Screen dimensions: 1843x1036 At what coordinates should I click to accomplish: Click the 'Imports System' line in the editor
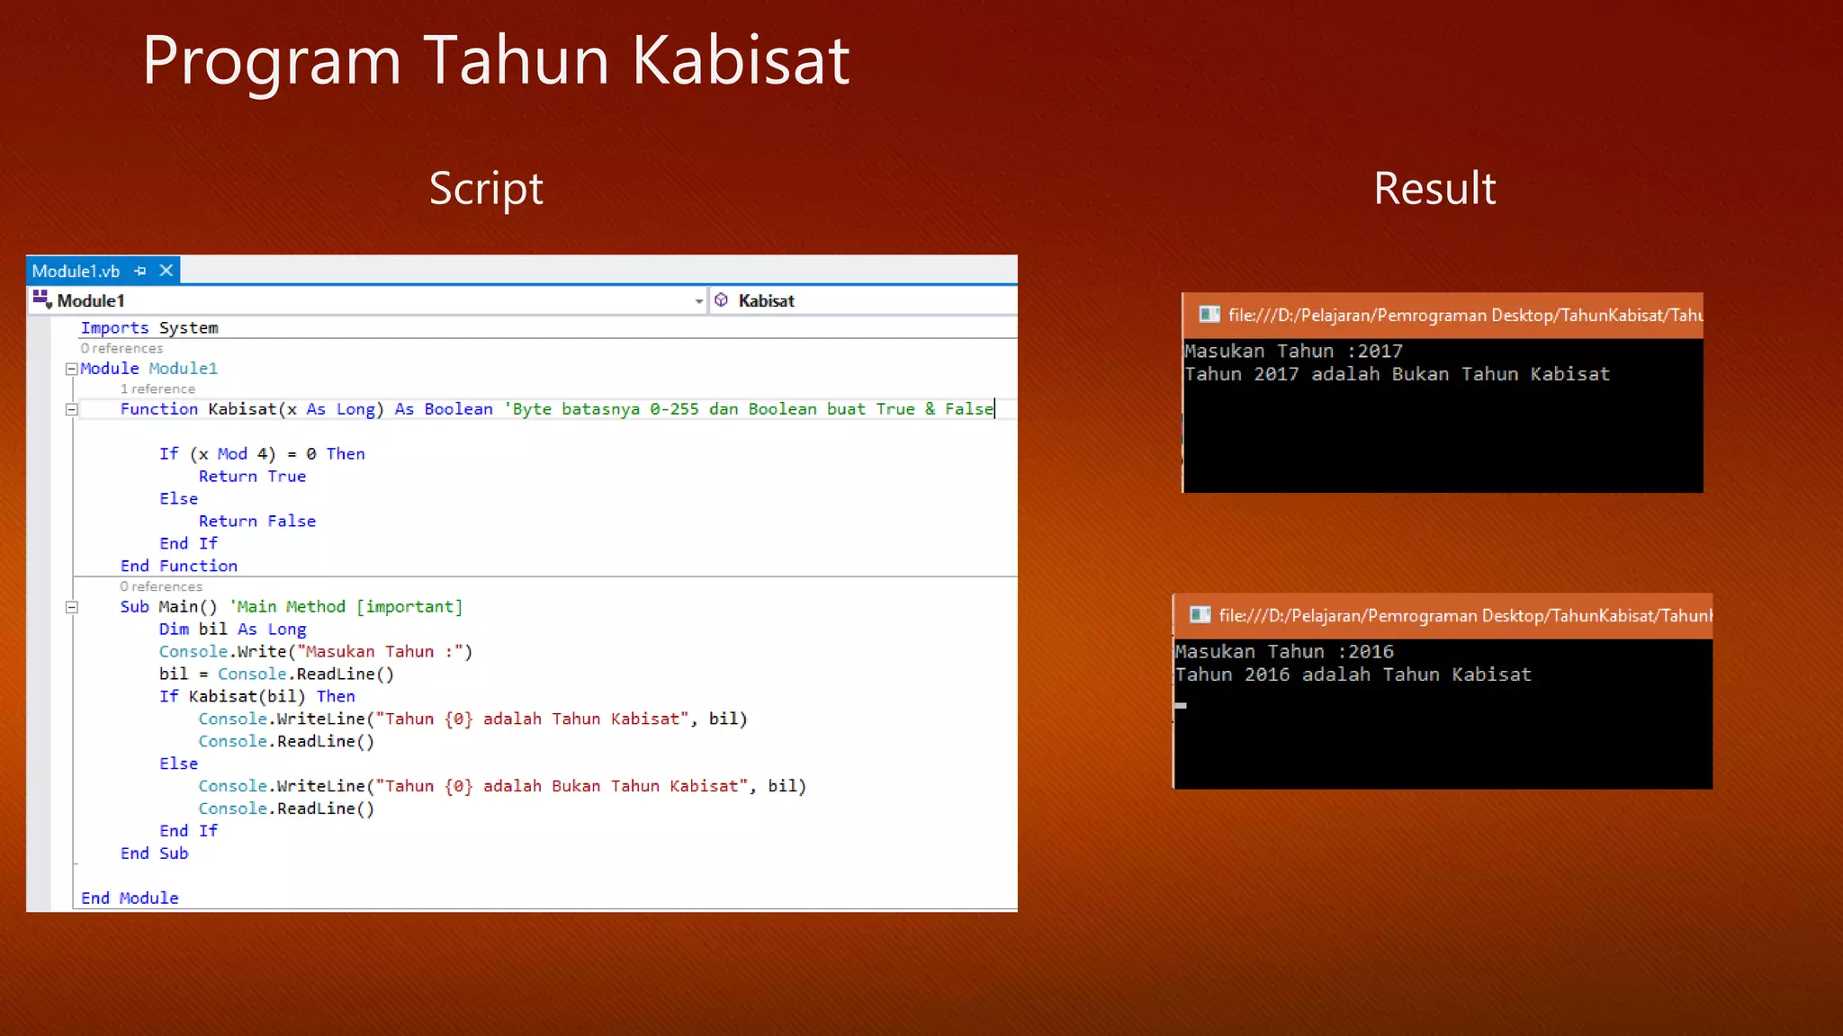point(149,328)
